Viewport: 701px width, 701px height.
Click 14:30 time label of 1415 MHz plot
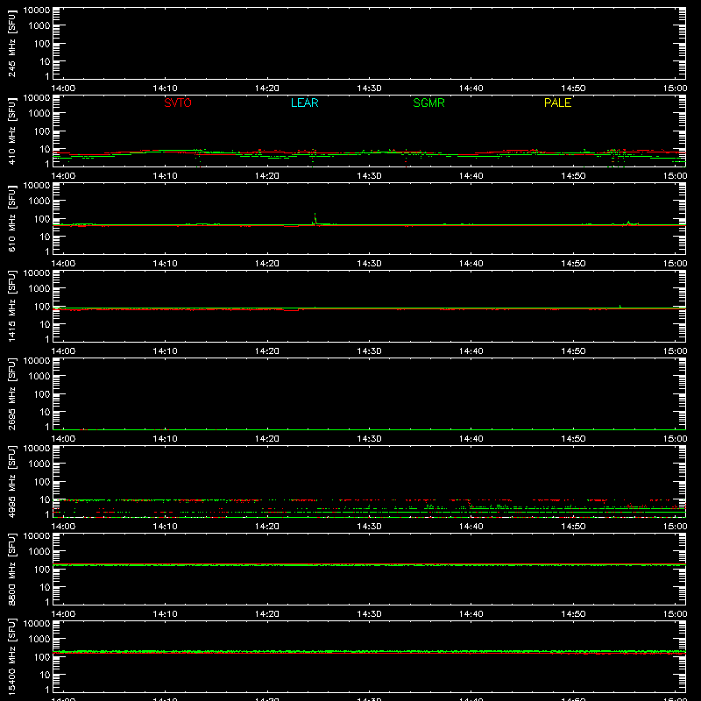click(x=369, y=351)
